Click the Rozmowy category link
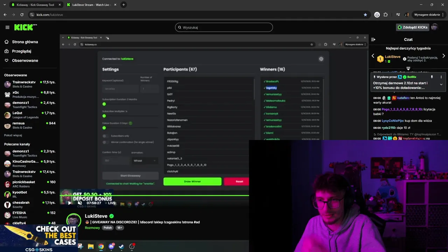The height and width of the screenshot is (252, 448). (92, 227)
